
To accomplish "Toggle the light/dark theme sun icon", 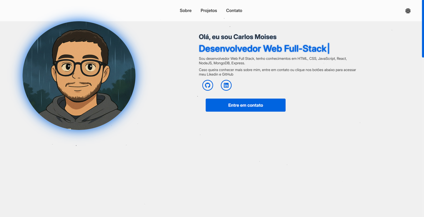I will coord(408,11).
